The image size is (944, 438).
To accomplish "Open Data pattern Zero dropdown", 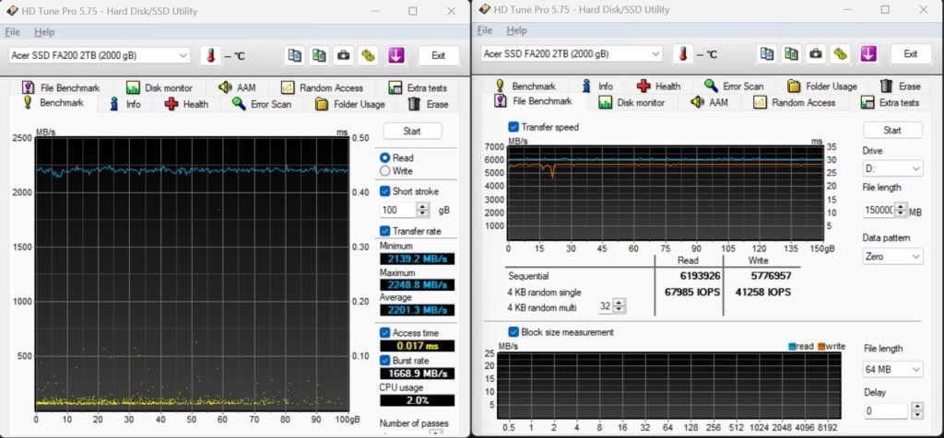I will tap(892, 256).
